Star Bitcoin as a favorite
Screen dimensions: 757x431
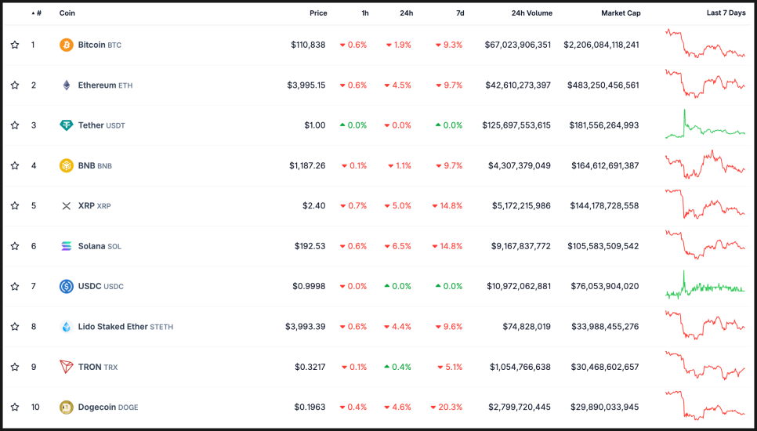click(15, 45)
